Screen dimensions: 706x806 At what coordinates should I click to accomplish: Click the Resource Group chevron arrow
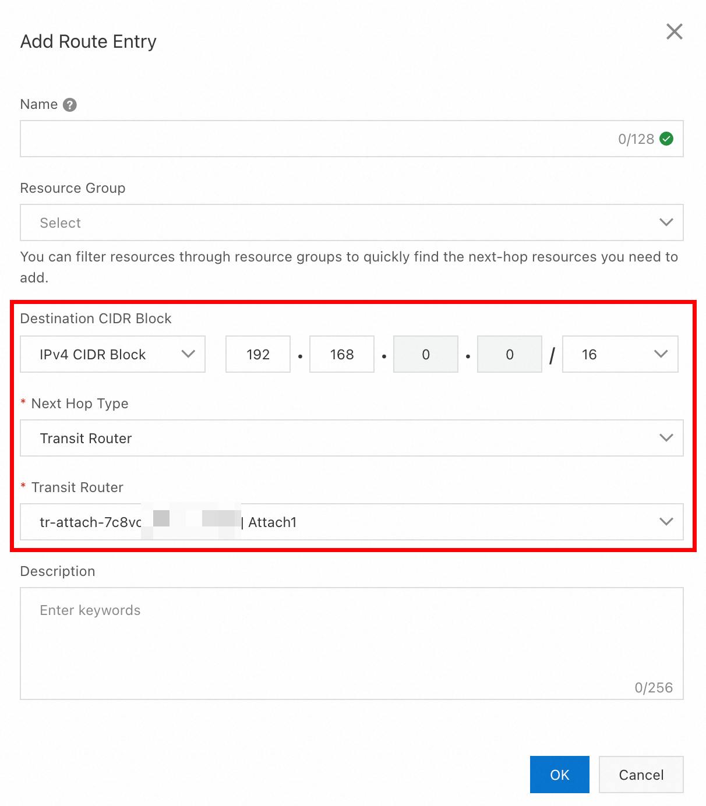click(x=666, y=222)
